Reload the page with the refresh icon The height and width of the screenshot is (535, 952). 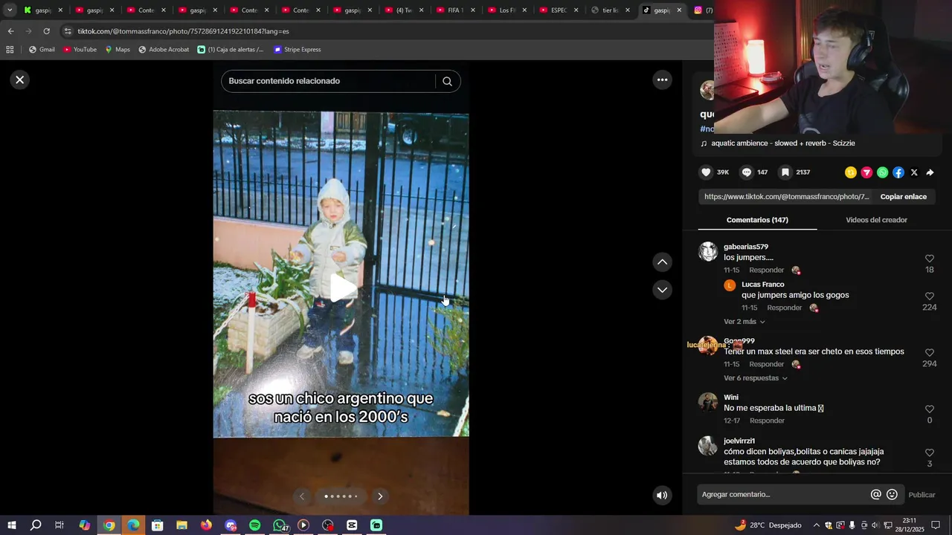[46, 31]
